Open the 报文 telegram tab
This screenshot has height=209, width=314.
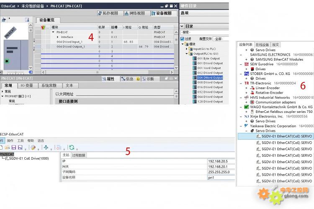[x=275, y=45]
